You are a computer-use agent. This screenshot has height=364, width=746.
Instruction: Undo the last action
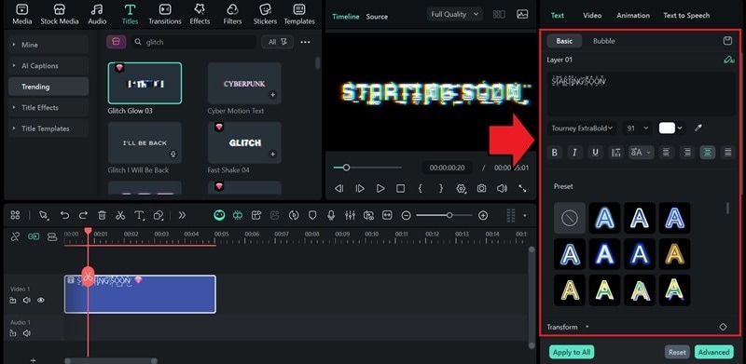tap(64, 215)
